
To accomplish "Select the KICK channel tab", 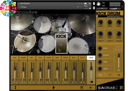I will pos(15,58).
